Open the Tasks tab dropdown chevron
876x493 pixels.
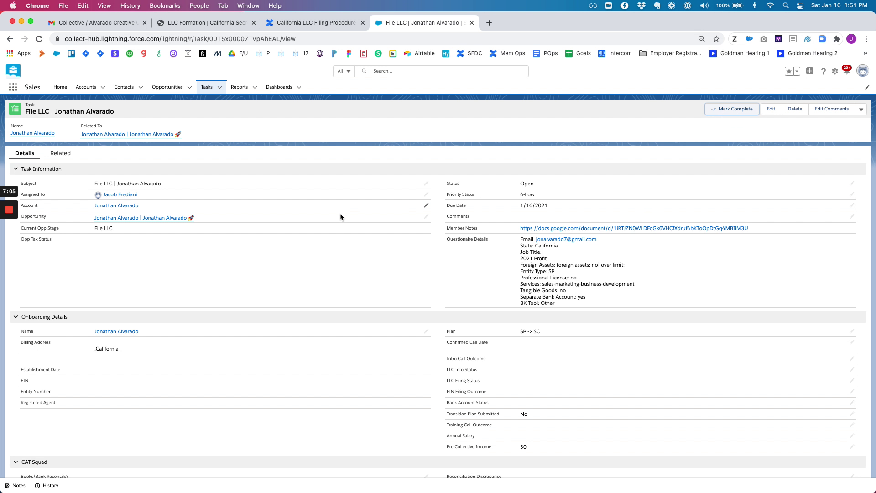click(219, 87)
